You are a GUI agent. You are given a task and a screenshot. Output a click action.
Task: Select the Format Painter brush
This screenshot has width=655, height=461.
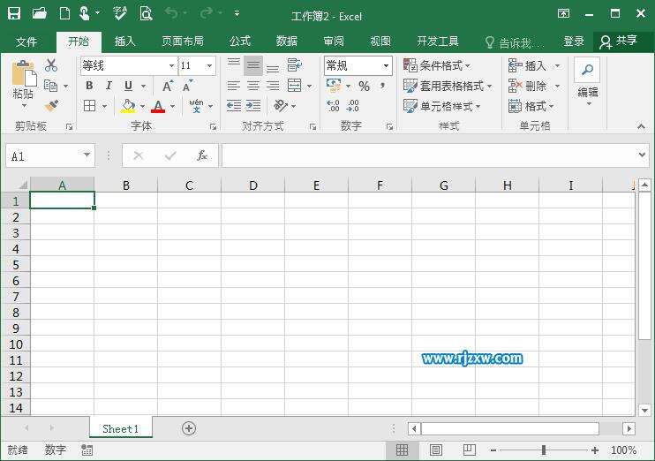click(x=51, y=105)
